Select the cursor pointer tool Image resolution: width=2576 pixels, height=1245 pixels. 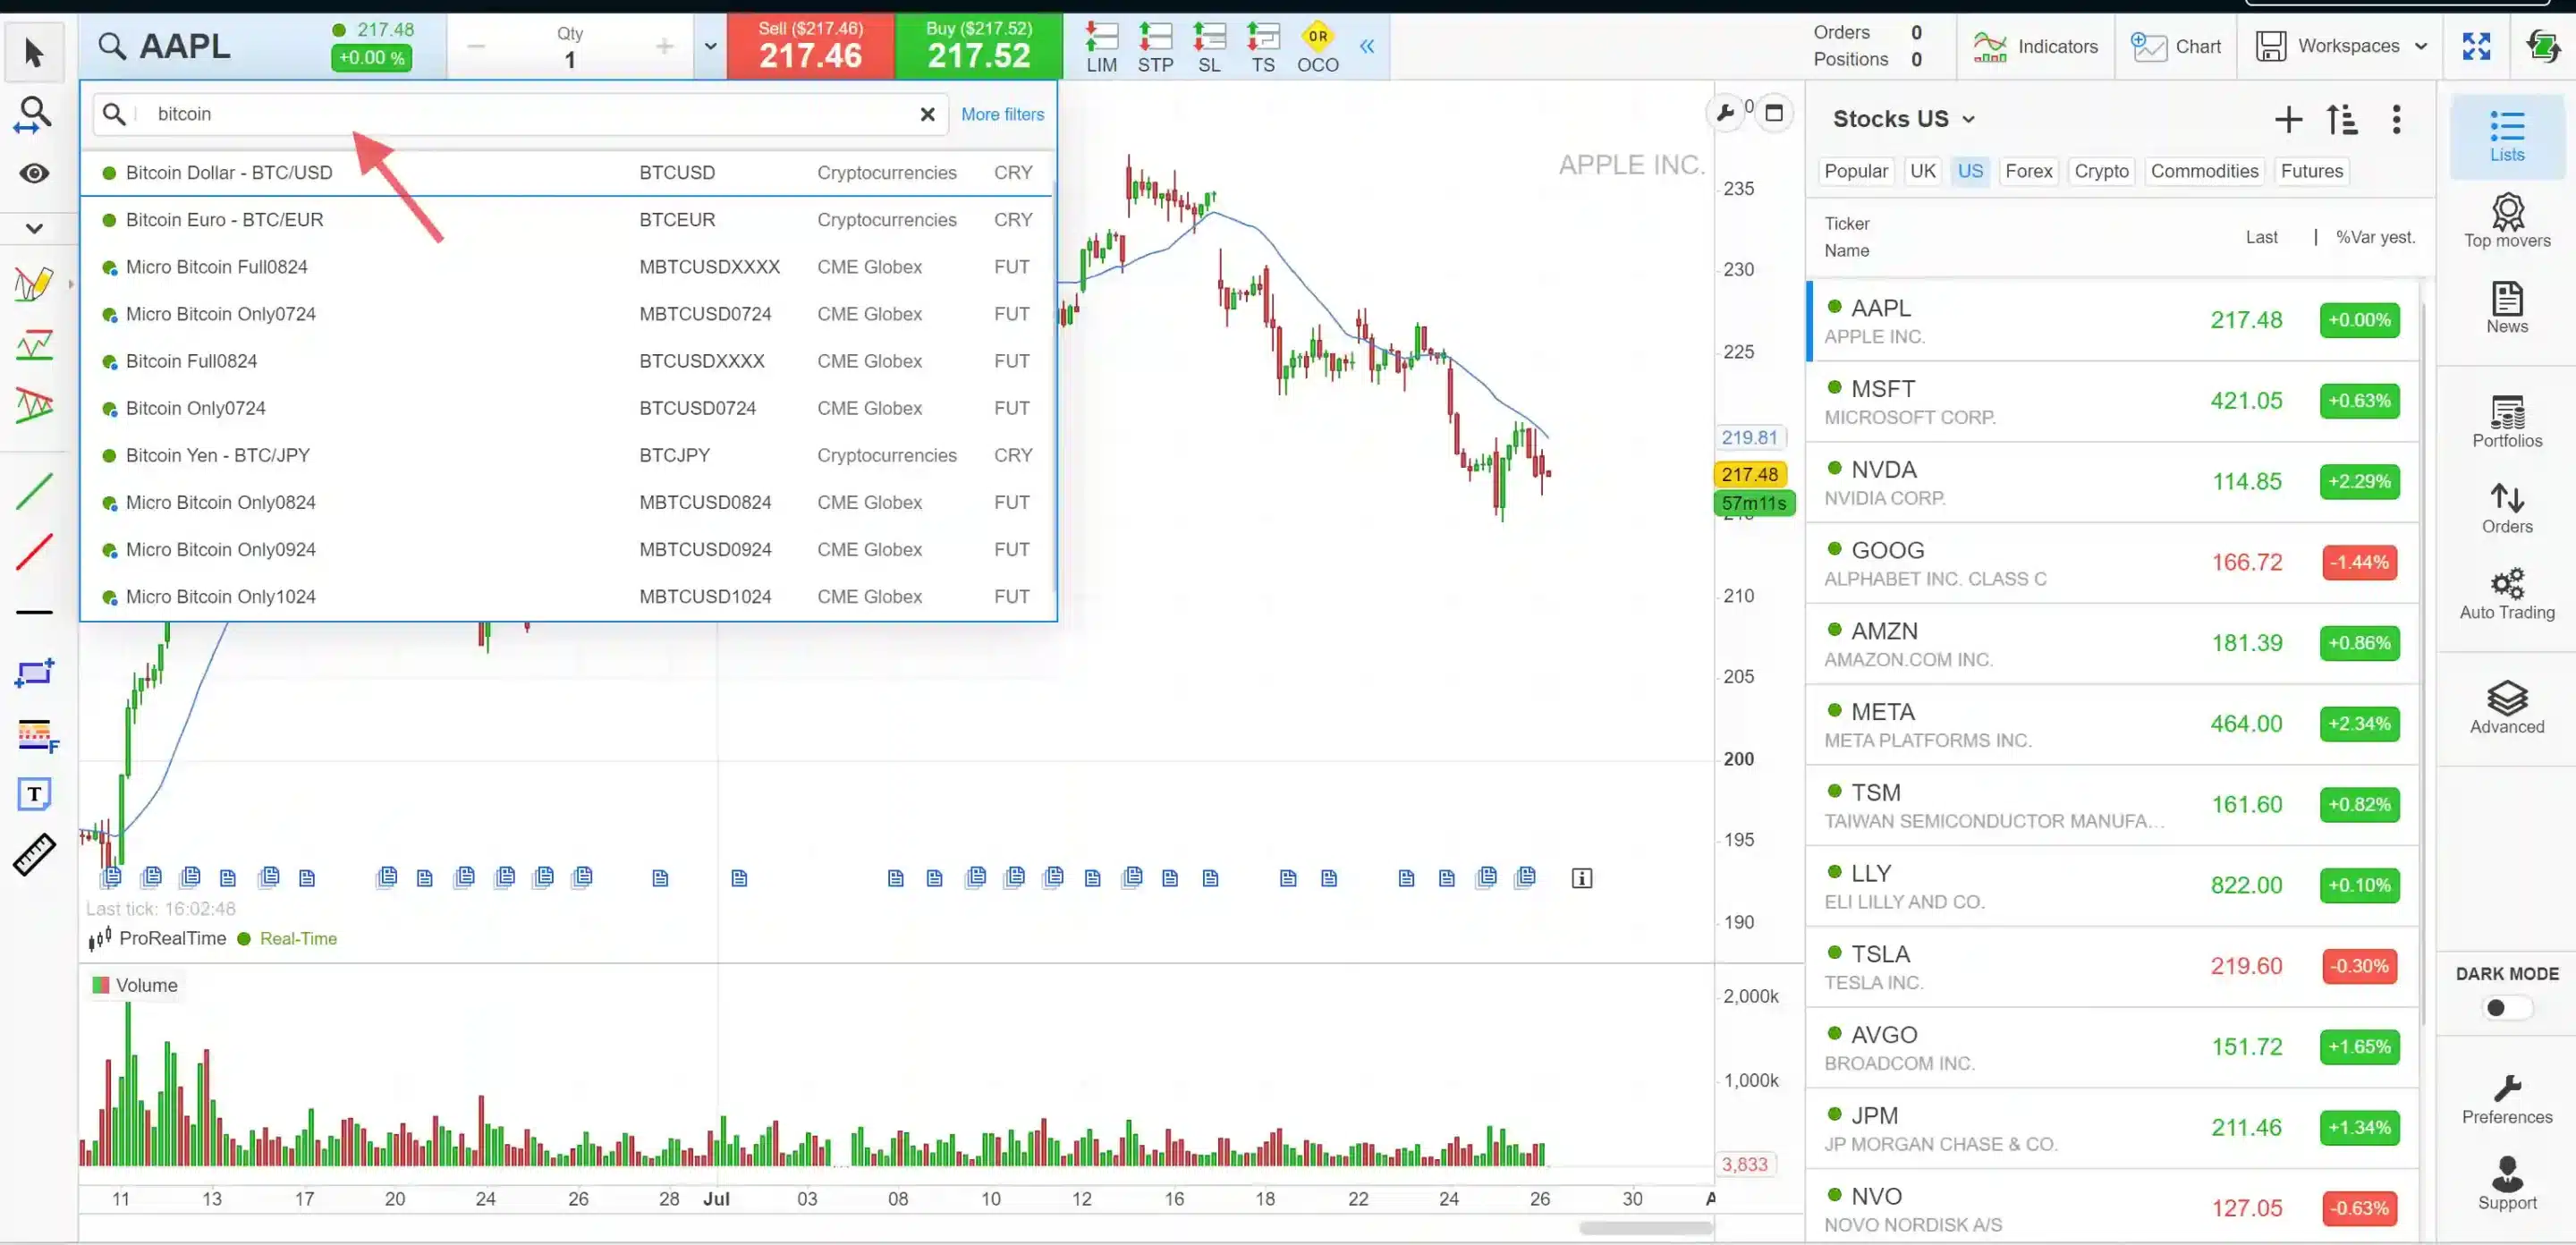pos(34,52)
